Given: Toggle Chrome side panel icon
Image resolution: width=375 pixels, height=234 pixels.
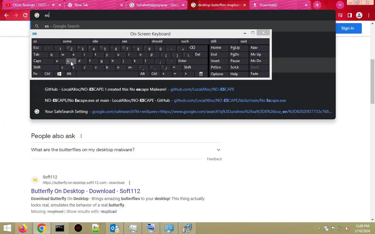Looking at the screenshot, I should 350,15.
